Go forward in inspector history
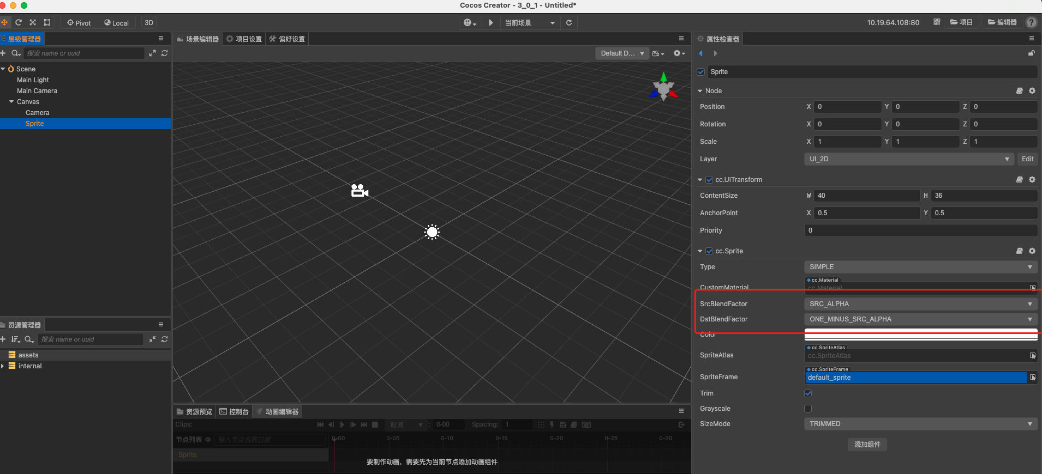The image size is (1042, 474). tap(715, 53)
